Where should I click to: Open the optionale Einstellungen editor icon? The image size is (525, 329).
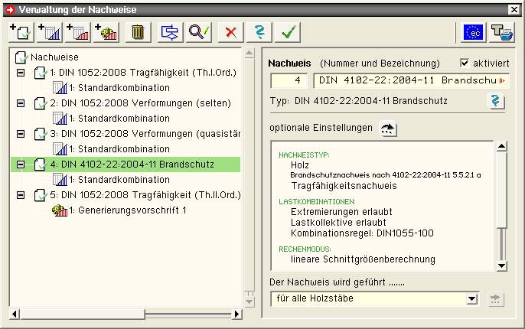390,129
